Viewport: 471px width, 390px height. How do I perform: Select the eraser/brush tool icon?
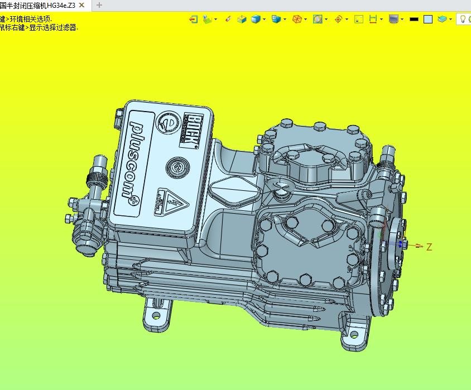[228, 20]
